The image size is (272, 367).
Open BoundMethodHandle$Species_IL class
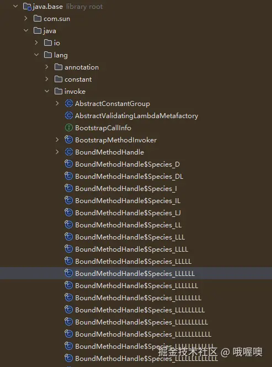pos(128,201)
